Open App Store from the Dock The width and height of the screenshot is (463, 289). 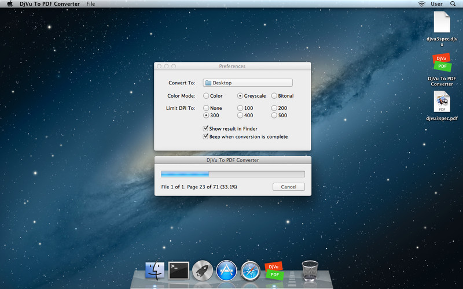pos(226,271)
